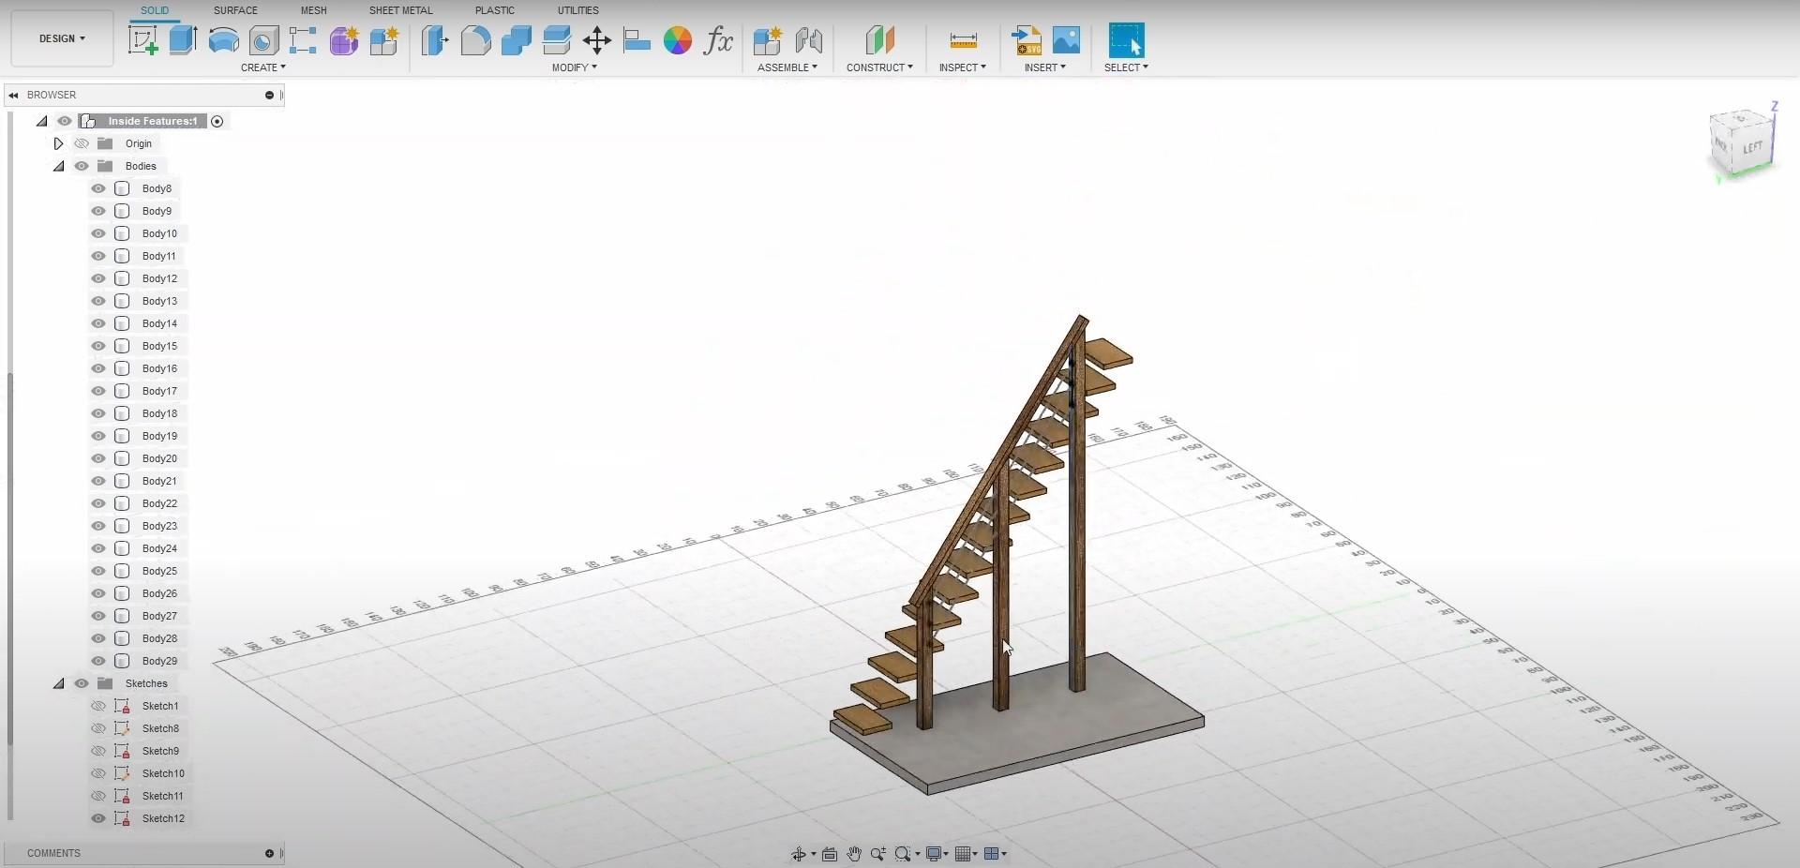The width and height of the screenshot is (1800, 868).
Task: Expand the COMMENTS panel plus button
Action: pyautogui.click(x=269, y=853)
